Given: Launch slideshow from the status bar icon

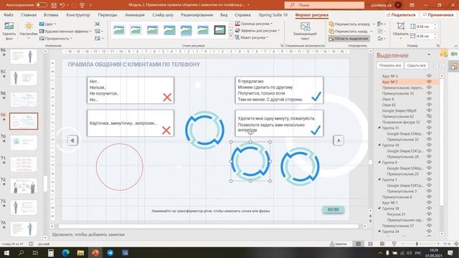Looking at the screenshot, I should pos(394,244).
